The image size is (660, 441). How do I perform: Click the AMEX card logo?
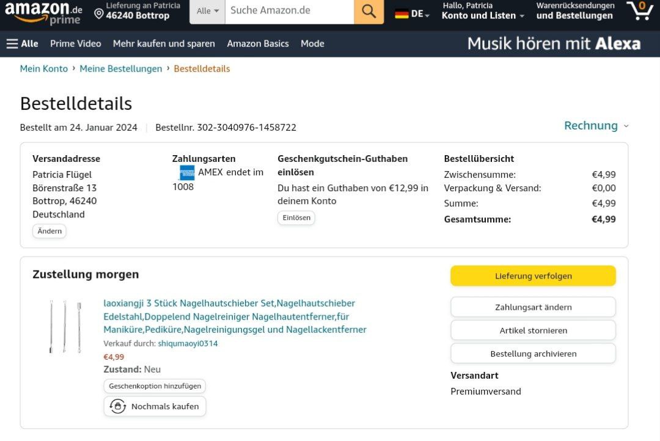click(x=186, y=172)
